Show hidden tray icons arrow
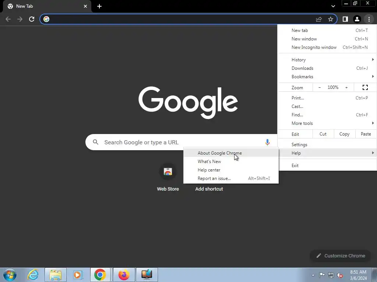377x282 pixels. pyautogui.click(x=313, y=275)
